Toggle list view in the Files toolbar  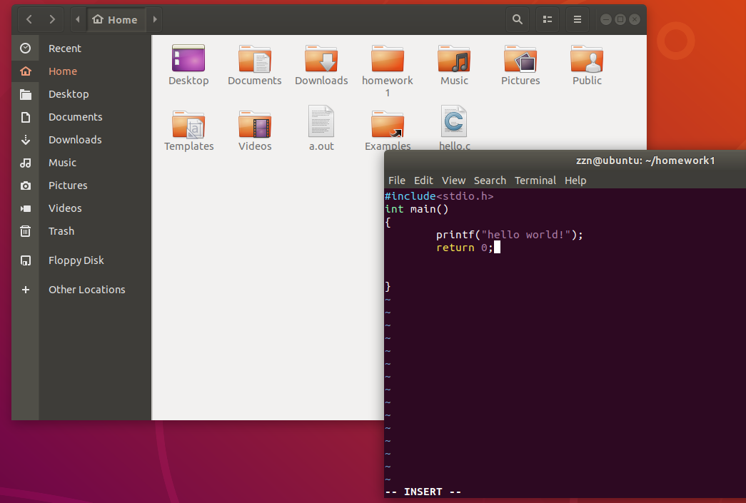[548, 19]
